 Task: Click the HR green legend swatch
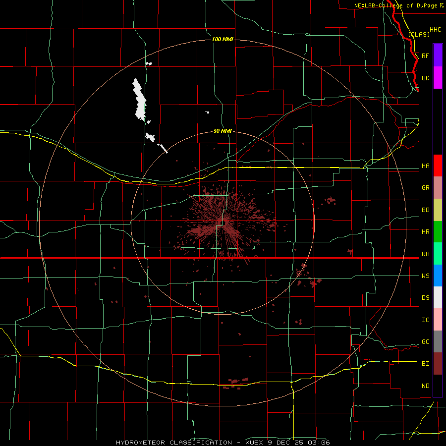[x=438, y=231]
